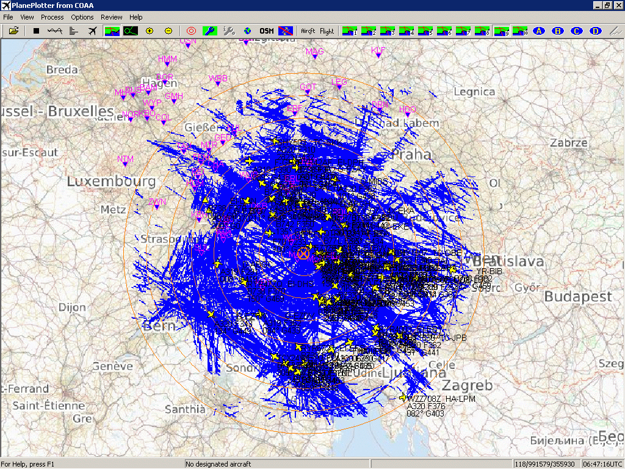Stop processing with the black square button
This screenshot has width=625, height=469.
(x=36, y=31)
